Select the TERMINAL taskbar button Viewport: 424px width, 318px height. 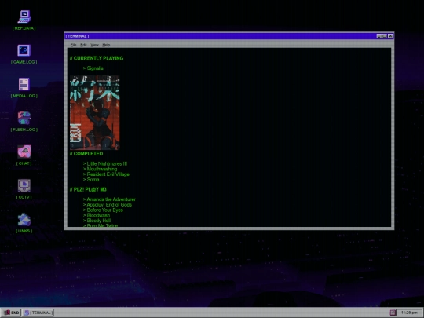[38, 313]
